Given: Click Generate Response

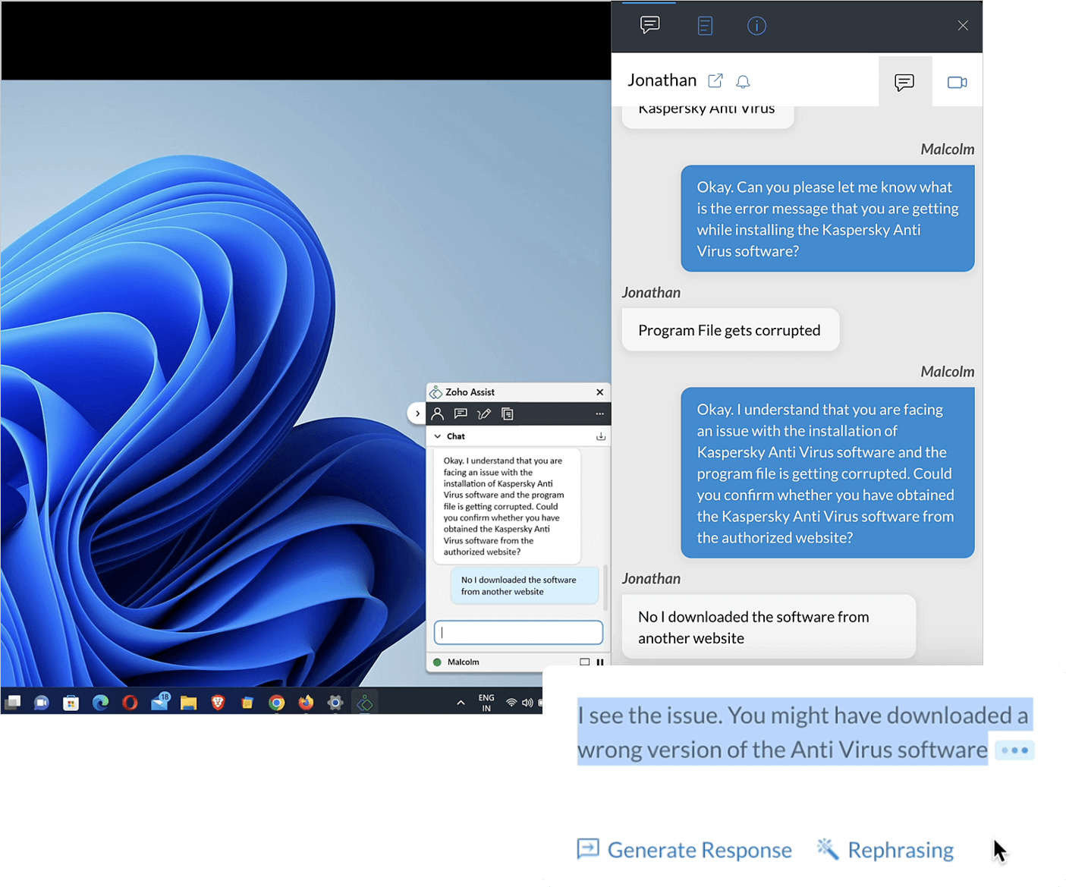Looking at the screenshot, I should [x=684, y=850].
